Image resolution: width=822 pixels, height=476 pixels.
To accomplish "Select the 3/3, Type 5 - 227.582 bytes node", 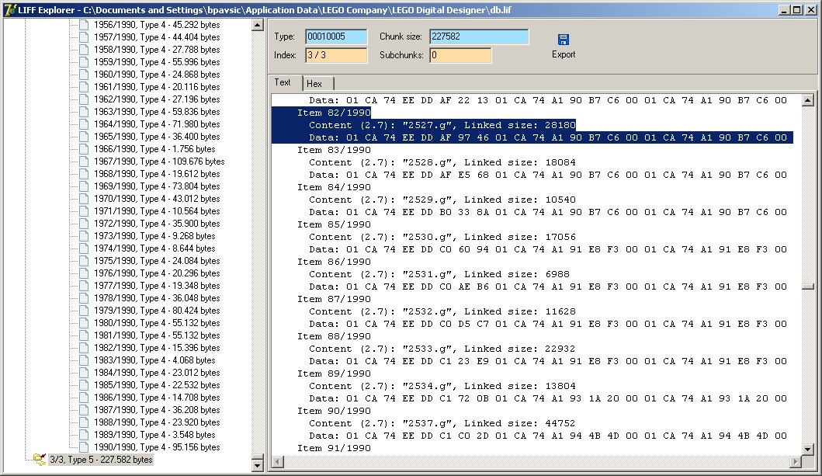I will (101, 460).
